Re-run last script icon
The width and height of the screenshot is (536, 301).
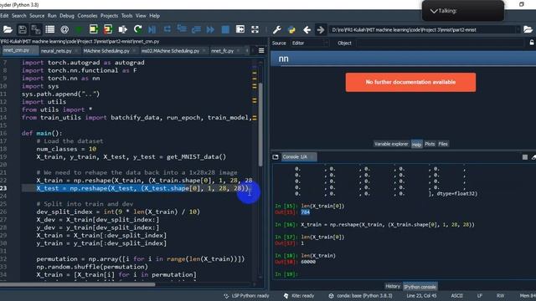[137, 30]
